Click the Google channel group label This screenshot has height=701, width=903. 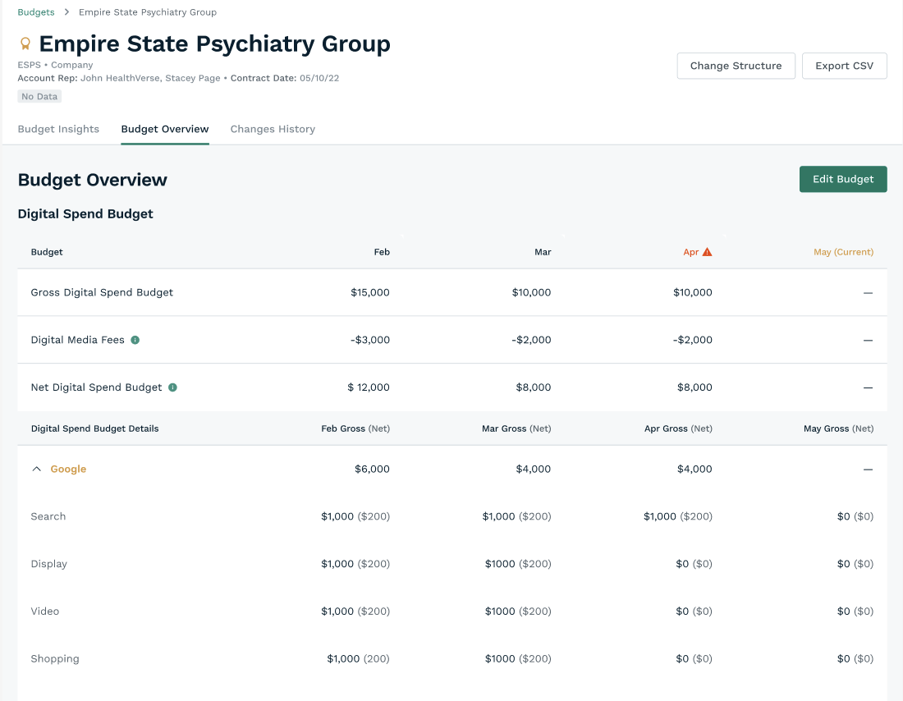(68, 470)
